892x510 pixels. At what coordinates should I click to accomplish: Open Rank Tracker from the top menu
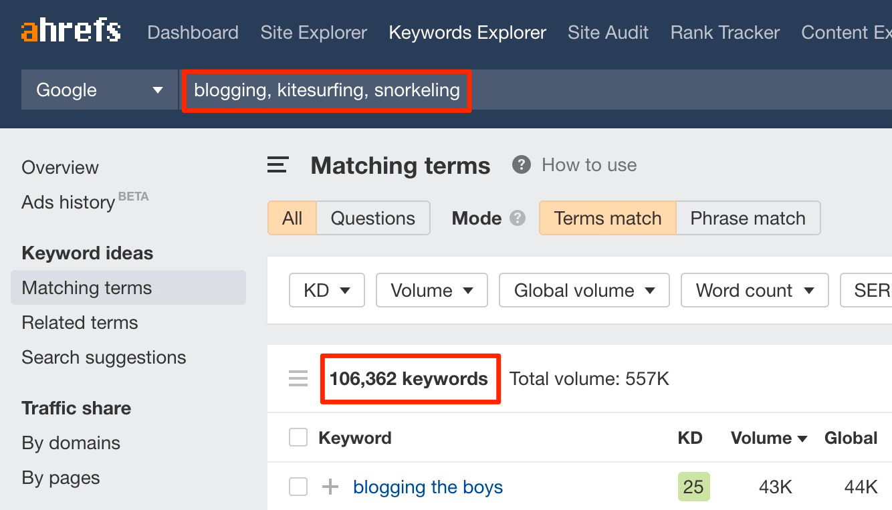pos(725,32)
